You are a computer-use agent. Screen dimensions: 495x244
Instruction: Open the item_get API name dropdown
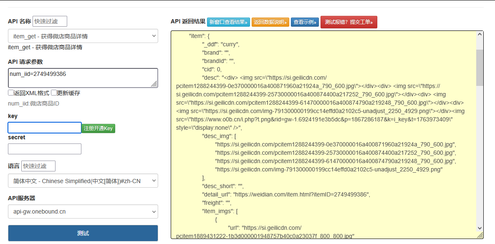click(83, 36)
